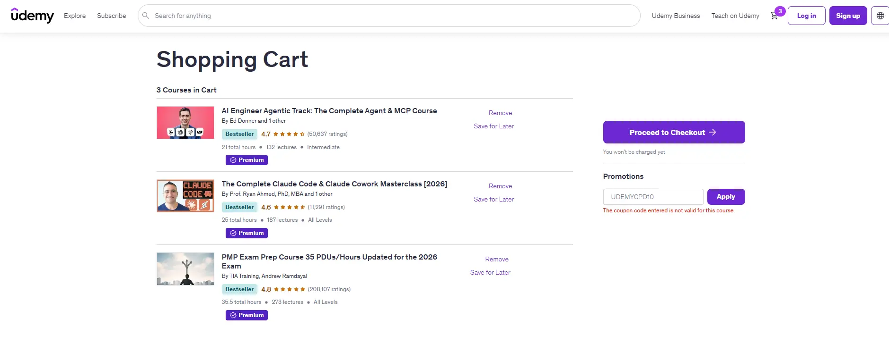This screenshot has width=889, height=344.
Task: Click 'By Ed Donner and 1 other'
Action: pos(254,121)
